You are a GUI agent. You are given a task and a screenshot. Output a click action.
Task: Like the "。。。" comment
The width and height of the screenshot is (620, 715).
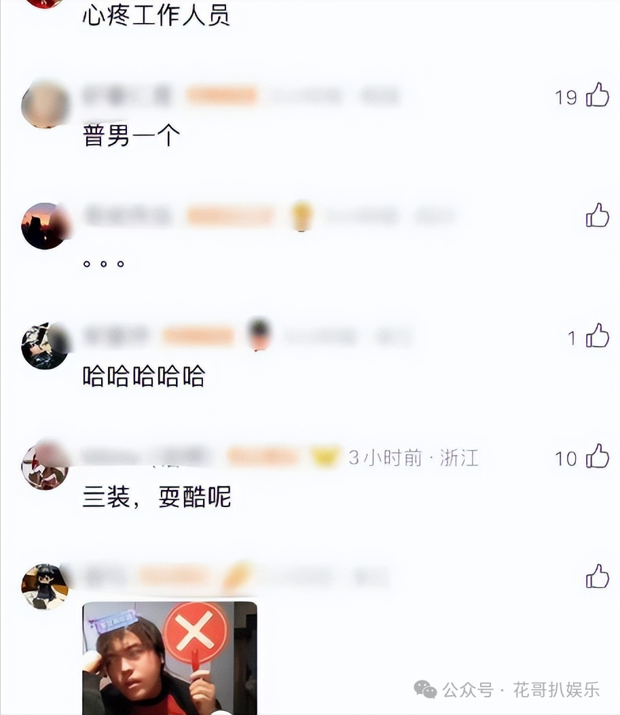(597, 215)
